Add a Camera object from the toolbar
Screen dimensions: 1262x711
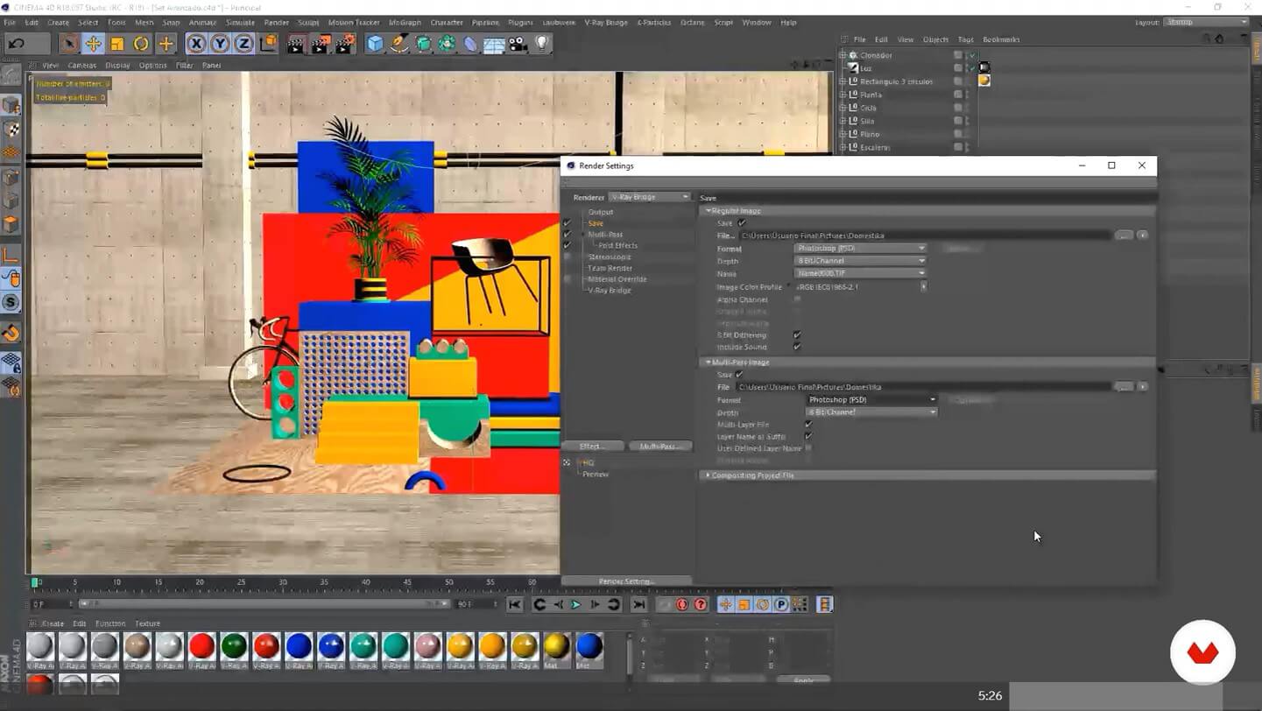coord(518,43)
